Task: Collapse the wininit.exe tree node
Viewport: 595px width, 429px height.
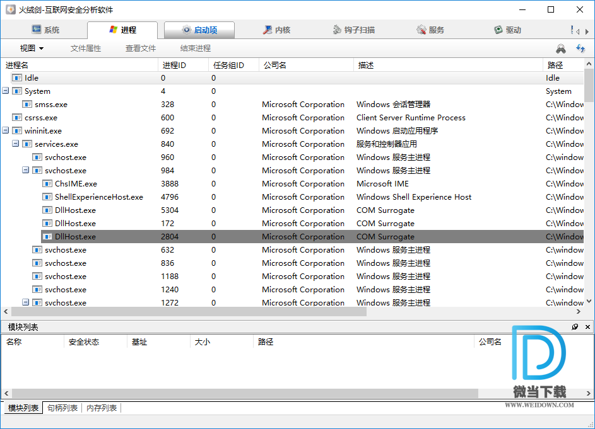Action: 6,131
